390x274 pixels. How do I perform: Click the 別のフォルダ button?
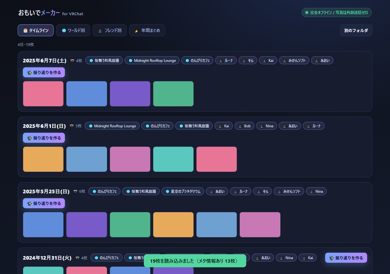[356, 30]
